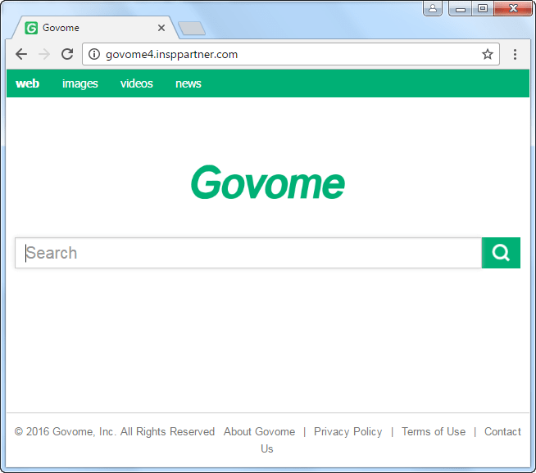Viewport: 536px width, 473px height.
Task: Click the Govome favicon in tab
Action: (31, 28)
